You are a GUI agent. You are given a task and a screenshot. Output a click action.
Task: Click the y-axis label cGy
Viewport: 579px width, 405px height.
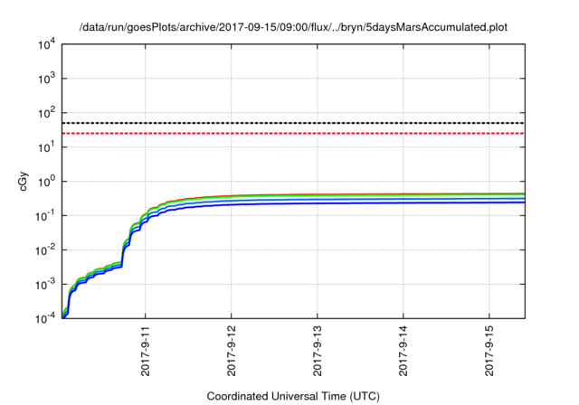(23, 182)
